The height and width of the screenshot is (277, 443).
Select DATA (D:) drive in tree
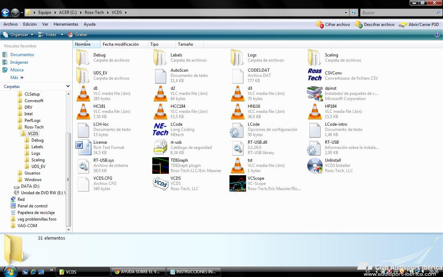point(30,186)
